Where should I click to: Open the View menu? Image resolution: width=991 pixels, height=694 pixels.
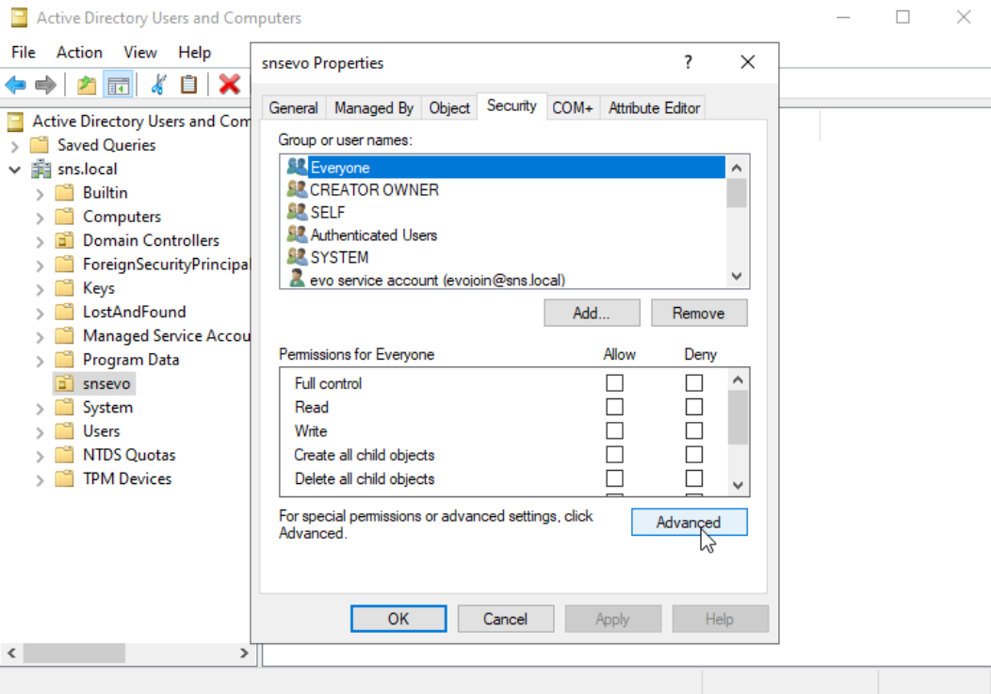(x=139, y=53)
